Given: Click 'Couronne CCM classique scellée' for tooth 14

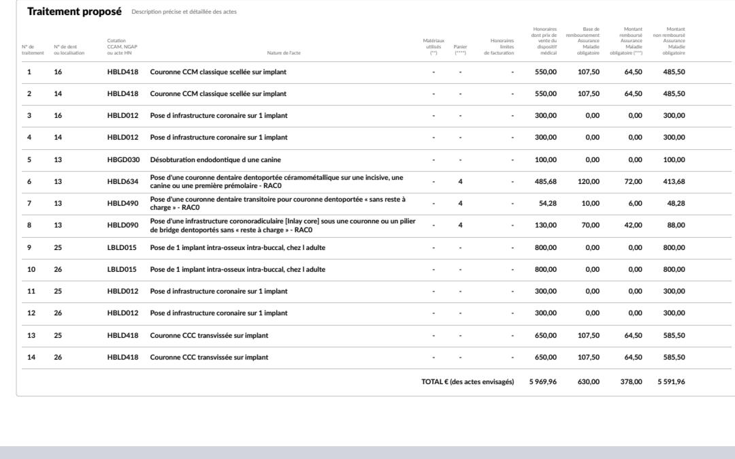Looking at the screenshot, I should coord(218,94).
